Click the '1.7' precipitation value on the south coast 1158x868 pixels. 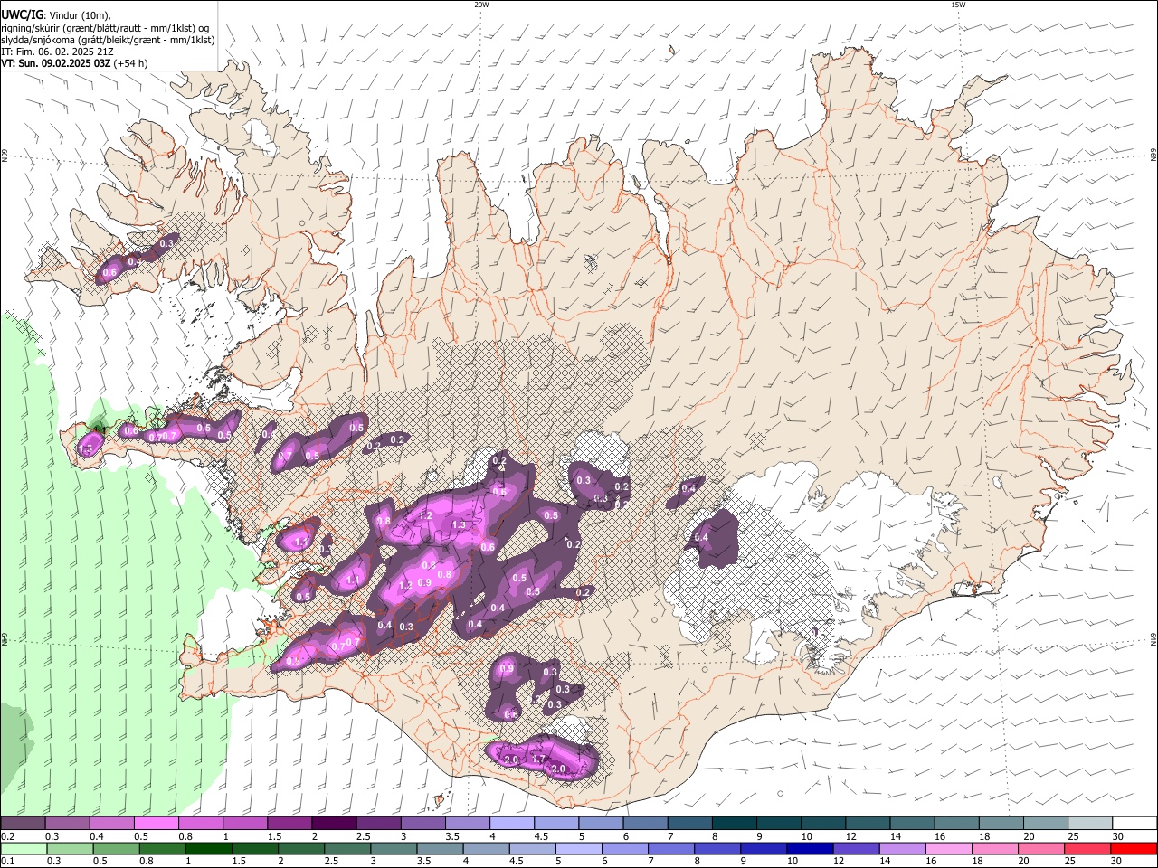(x=538, y=759)
